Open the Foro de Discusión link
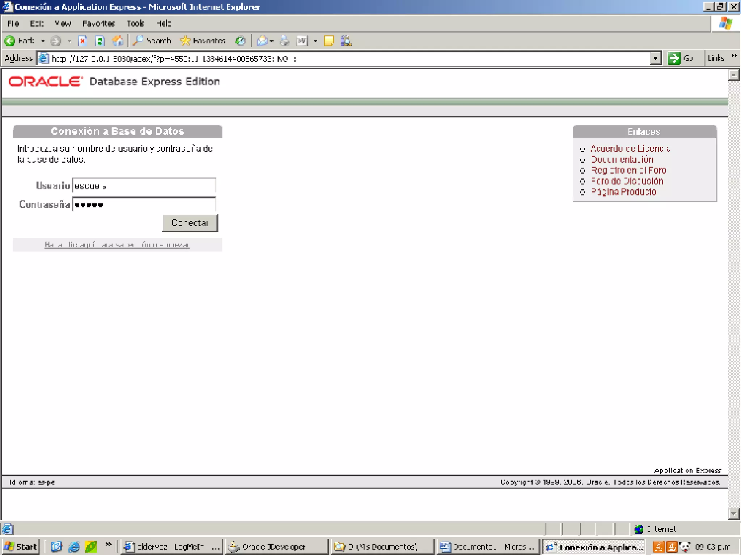The height and width of the screenshot is (555, 741). click(627, 181)
